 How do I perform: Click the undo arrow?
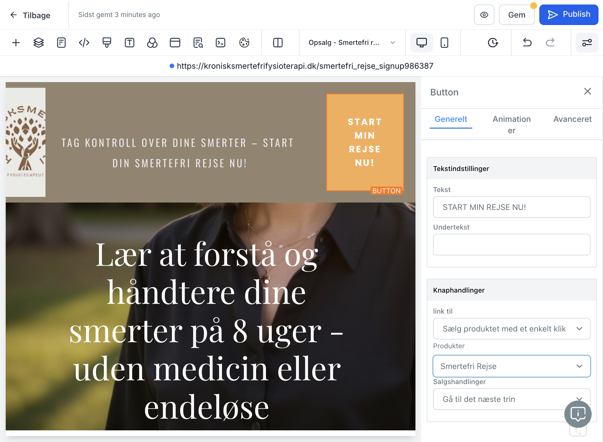[527, 43]
